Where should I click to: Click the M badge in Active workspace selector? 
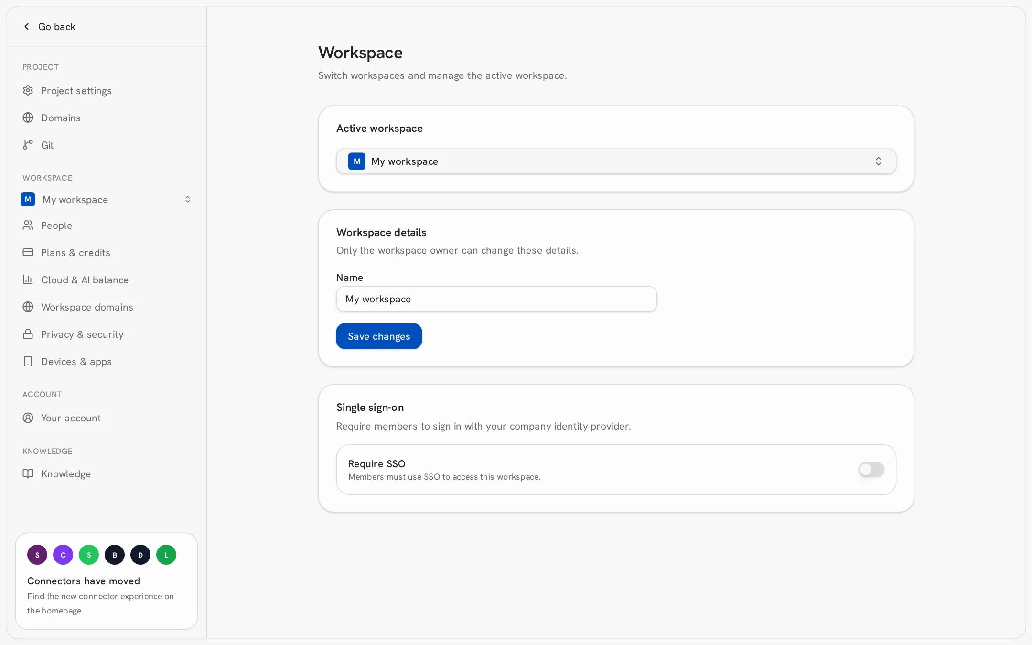(x=357, y=161)
